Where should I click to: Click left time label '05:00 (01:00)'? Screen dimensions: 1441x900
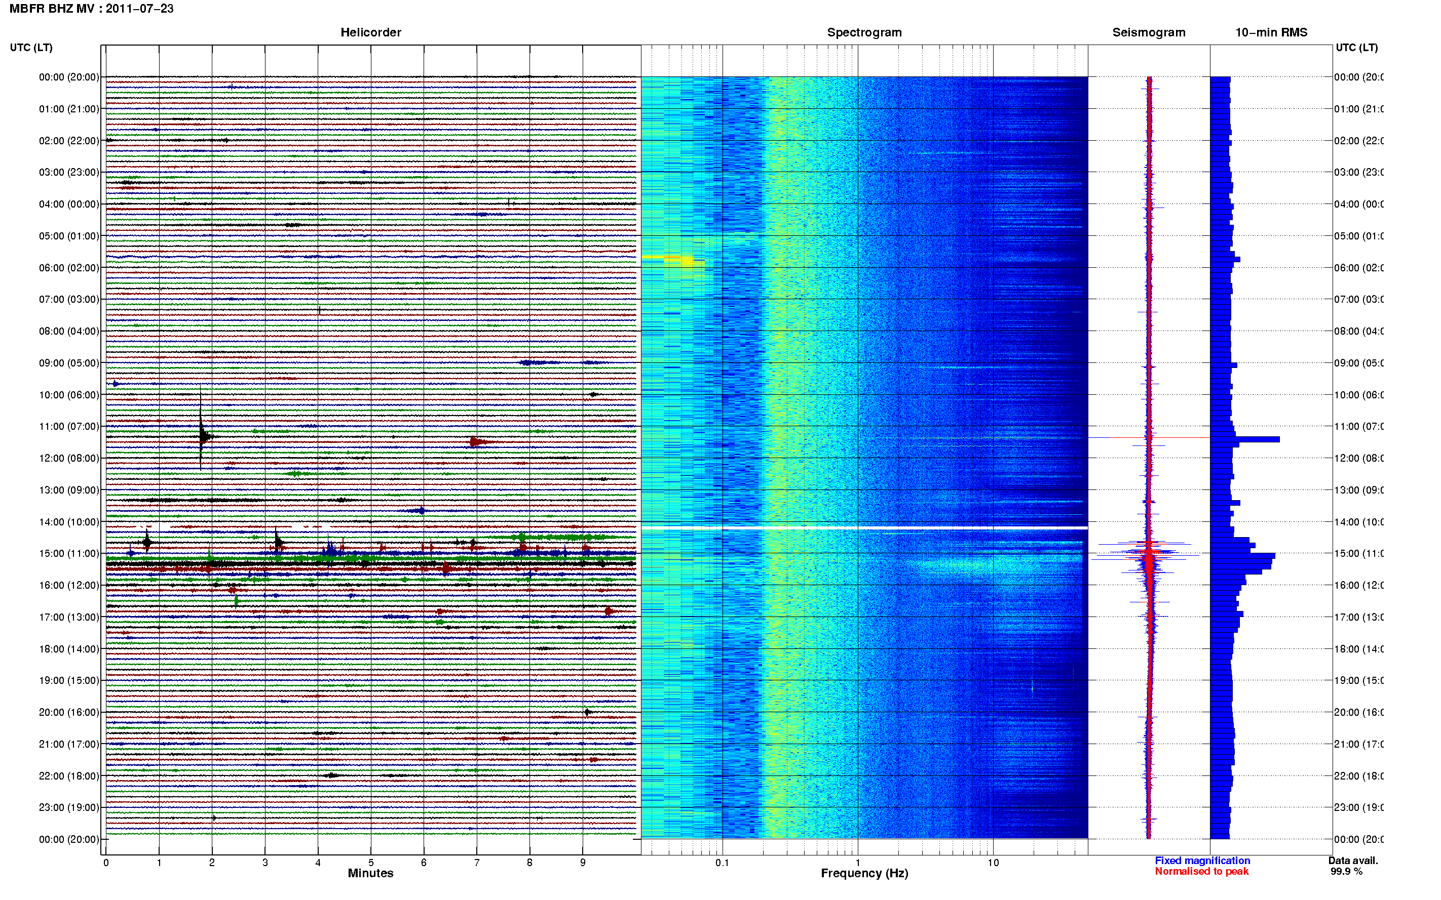69,236
